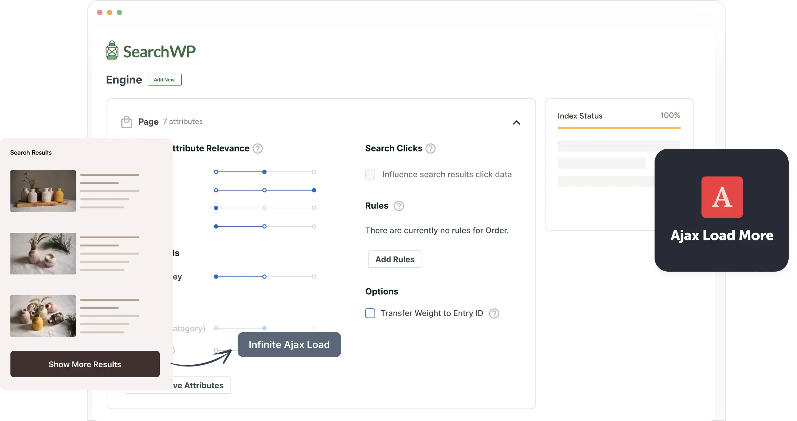Click the Add New engine button

coord(164,80)
